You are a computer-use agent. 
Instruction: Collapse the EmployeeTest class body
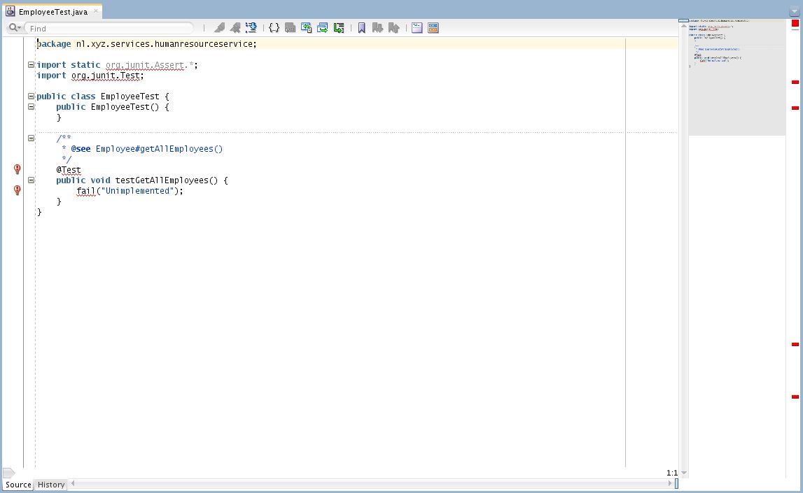31,96
